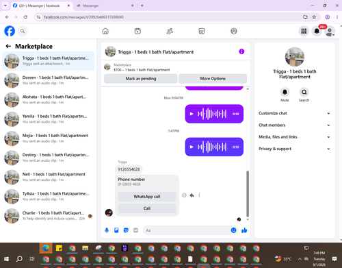Viewport: 342px width, 268px height.
Task: Click the Mark as pending button
Action: (x=141, y=79)
